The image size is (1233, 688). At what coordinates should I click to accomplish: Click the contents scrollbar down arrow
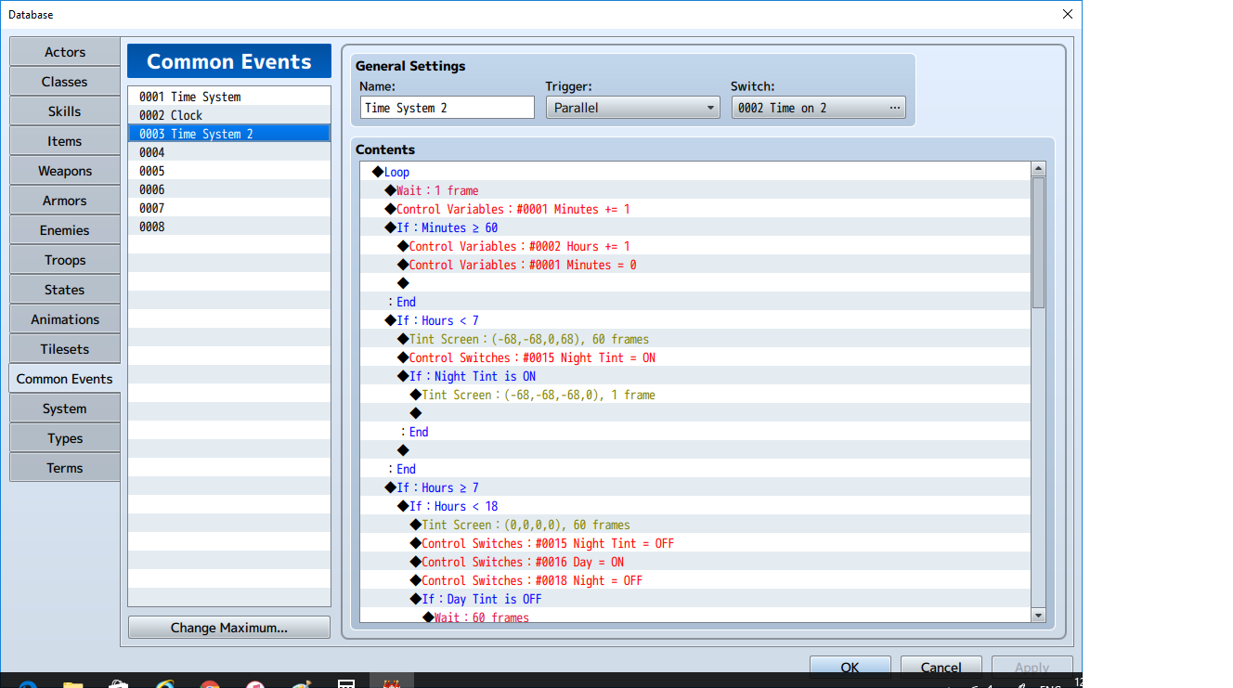tap(1039, 615)
